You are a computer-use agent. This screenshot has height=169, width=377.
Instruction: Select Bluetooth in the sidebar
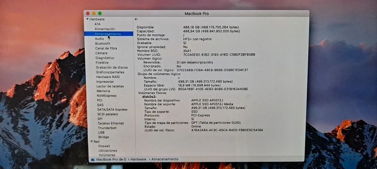103,44
